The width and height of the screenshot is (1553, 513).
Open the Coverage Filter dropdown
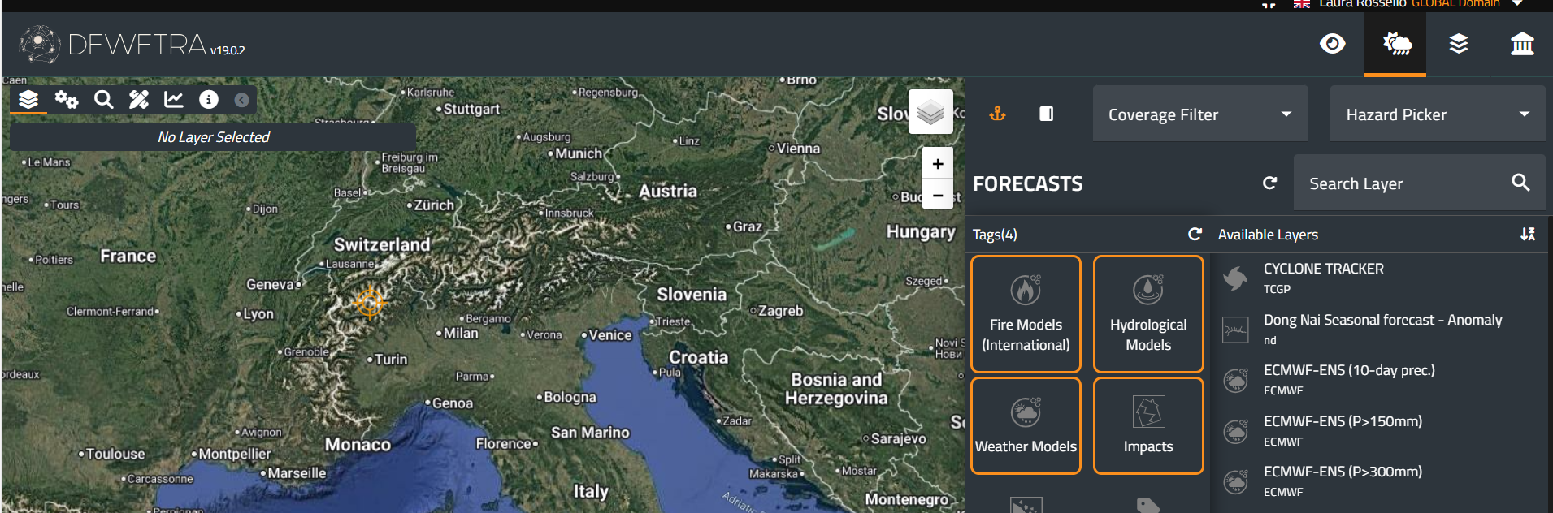pyautogui.click(x=1199, y=114)
